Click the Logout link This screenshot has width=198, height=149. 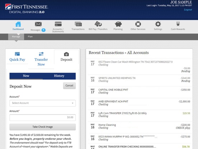pyautogui.click(x=188, y=10)
